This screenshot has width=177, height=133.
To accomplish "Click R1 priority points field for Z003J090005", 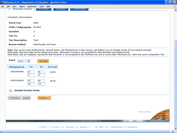I will [x=31, y=75].
